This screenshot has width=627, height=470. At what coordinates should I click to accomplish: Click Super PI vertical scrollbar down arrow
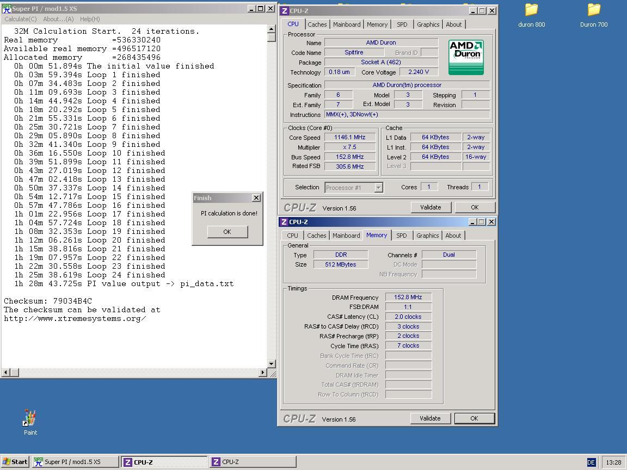click(272, 364)
